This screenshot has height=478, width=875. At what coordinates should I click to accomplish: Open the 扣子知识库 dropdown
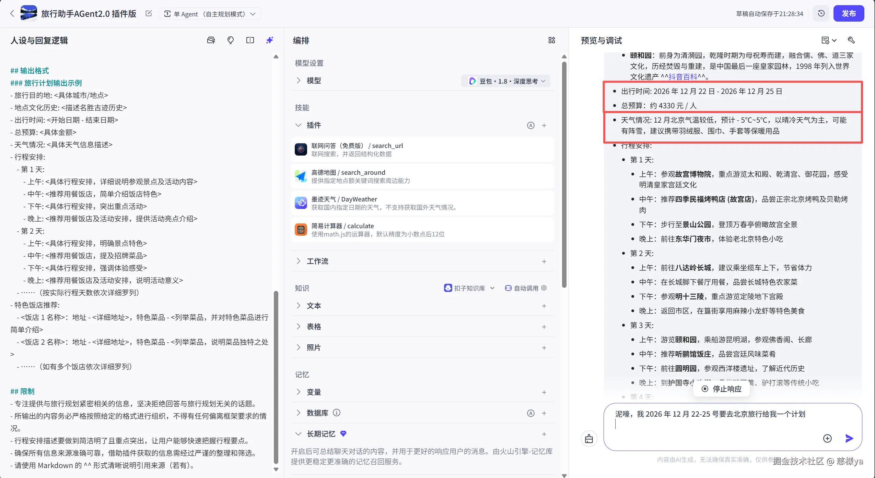[x=493, y=288]
